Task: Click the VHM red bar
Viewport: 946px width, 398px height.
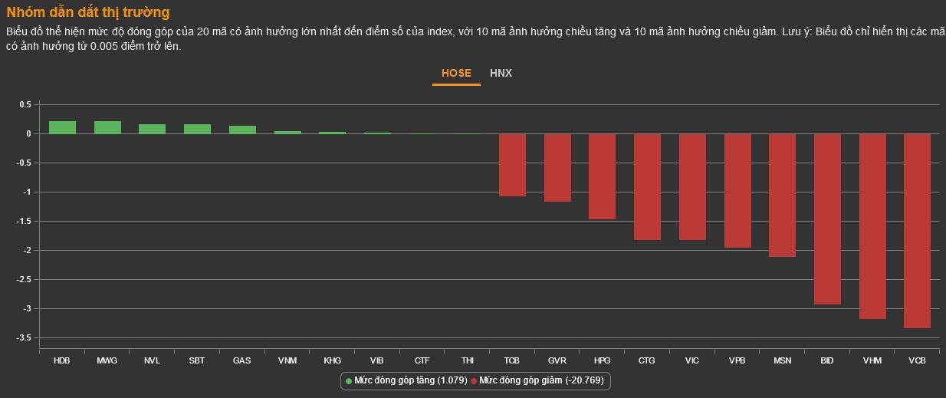Action: (x=872, y=226)
